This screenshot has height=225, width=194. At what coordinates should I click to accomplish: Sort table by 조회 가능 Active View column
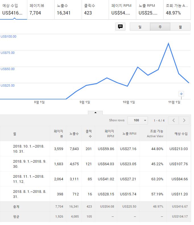[x=155, y=134]
